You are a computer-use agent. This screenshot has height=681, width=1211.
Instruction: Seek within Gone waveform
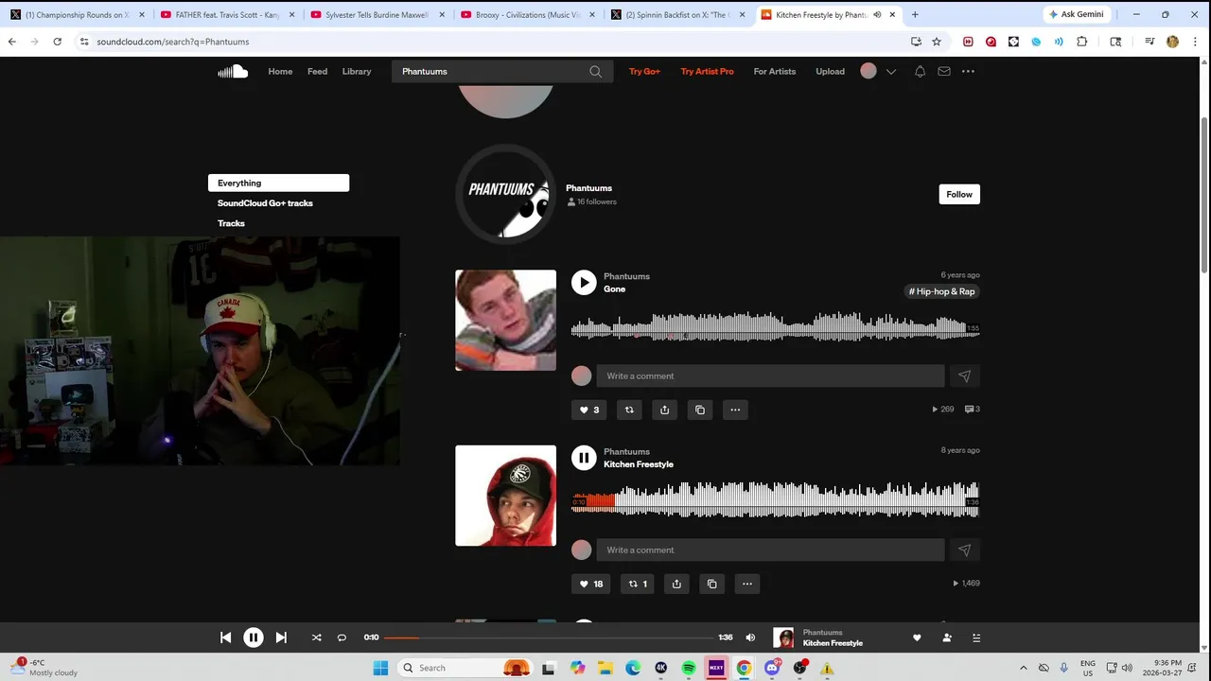775,328
